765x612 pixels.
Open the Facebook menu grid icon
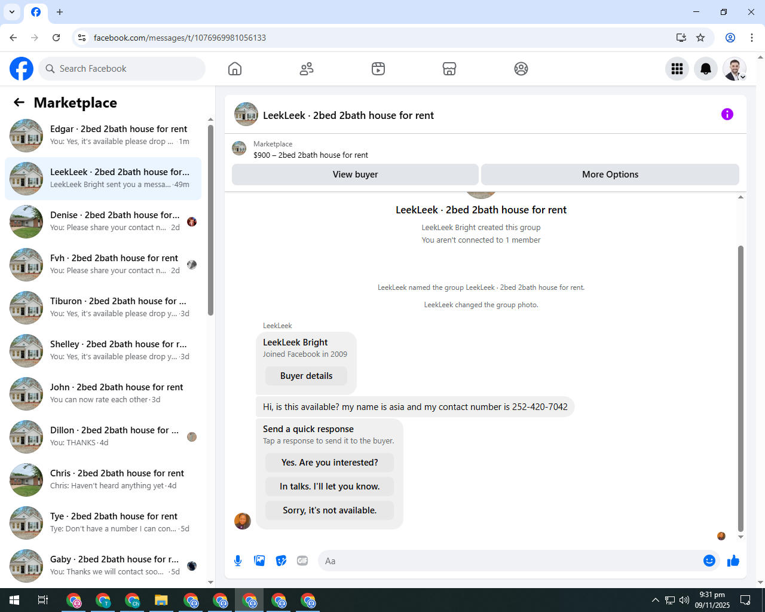pos(677,69)
